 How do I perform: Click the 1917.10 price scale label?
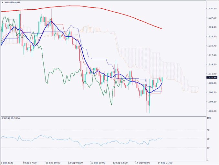pyautogui.click(x=212, y=55)
